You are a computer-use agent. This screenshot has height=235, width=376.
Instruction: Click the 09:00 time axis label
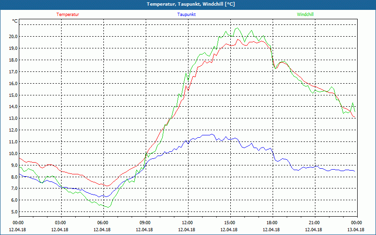[x=146, y=223]
